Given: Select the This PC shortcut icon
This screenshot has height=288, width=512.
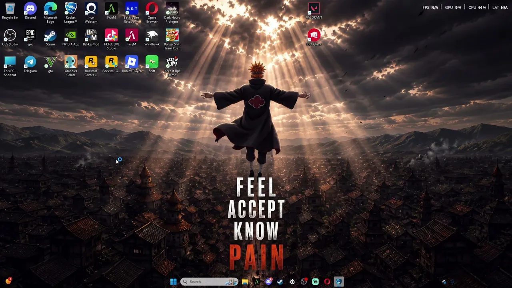Looking at the screenshot, I should coord(10,66).
